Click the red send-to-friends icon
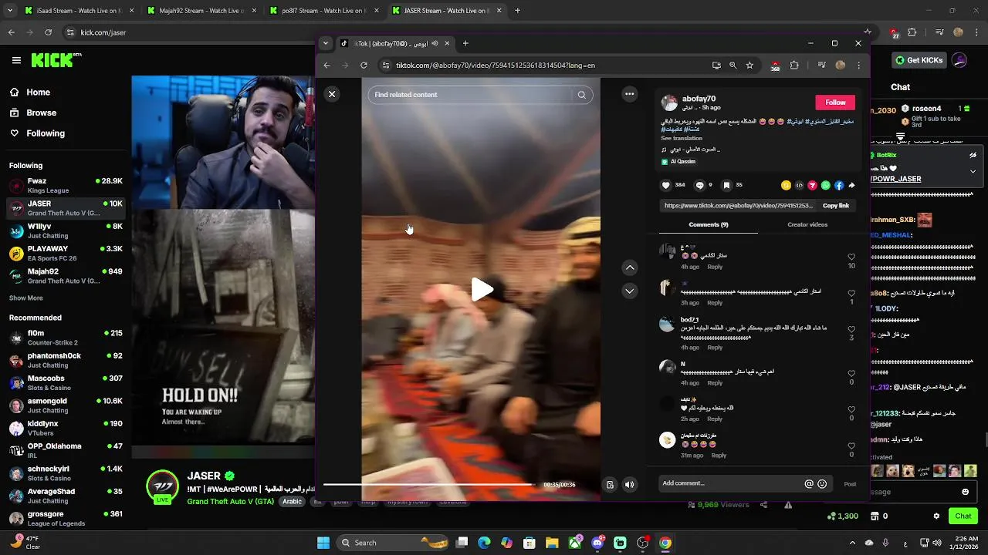 click(x=812, y=186)
